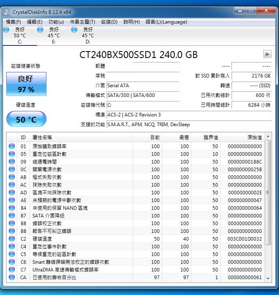Open the 編輯(E) menu
This screenshot has width=279, height=295.
[x=34, y=22]
